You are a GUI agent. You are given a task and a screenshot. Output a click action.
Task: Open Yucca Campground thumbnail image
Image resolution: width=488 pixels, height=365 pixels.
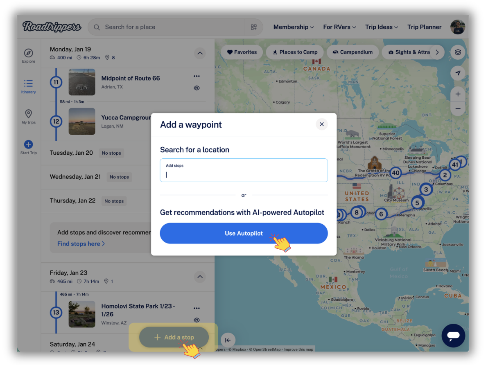[82, 122]
